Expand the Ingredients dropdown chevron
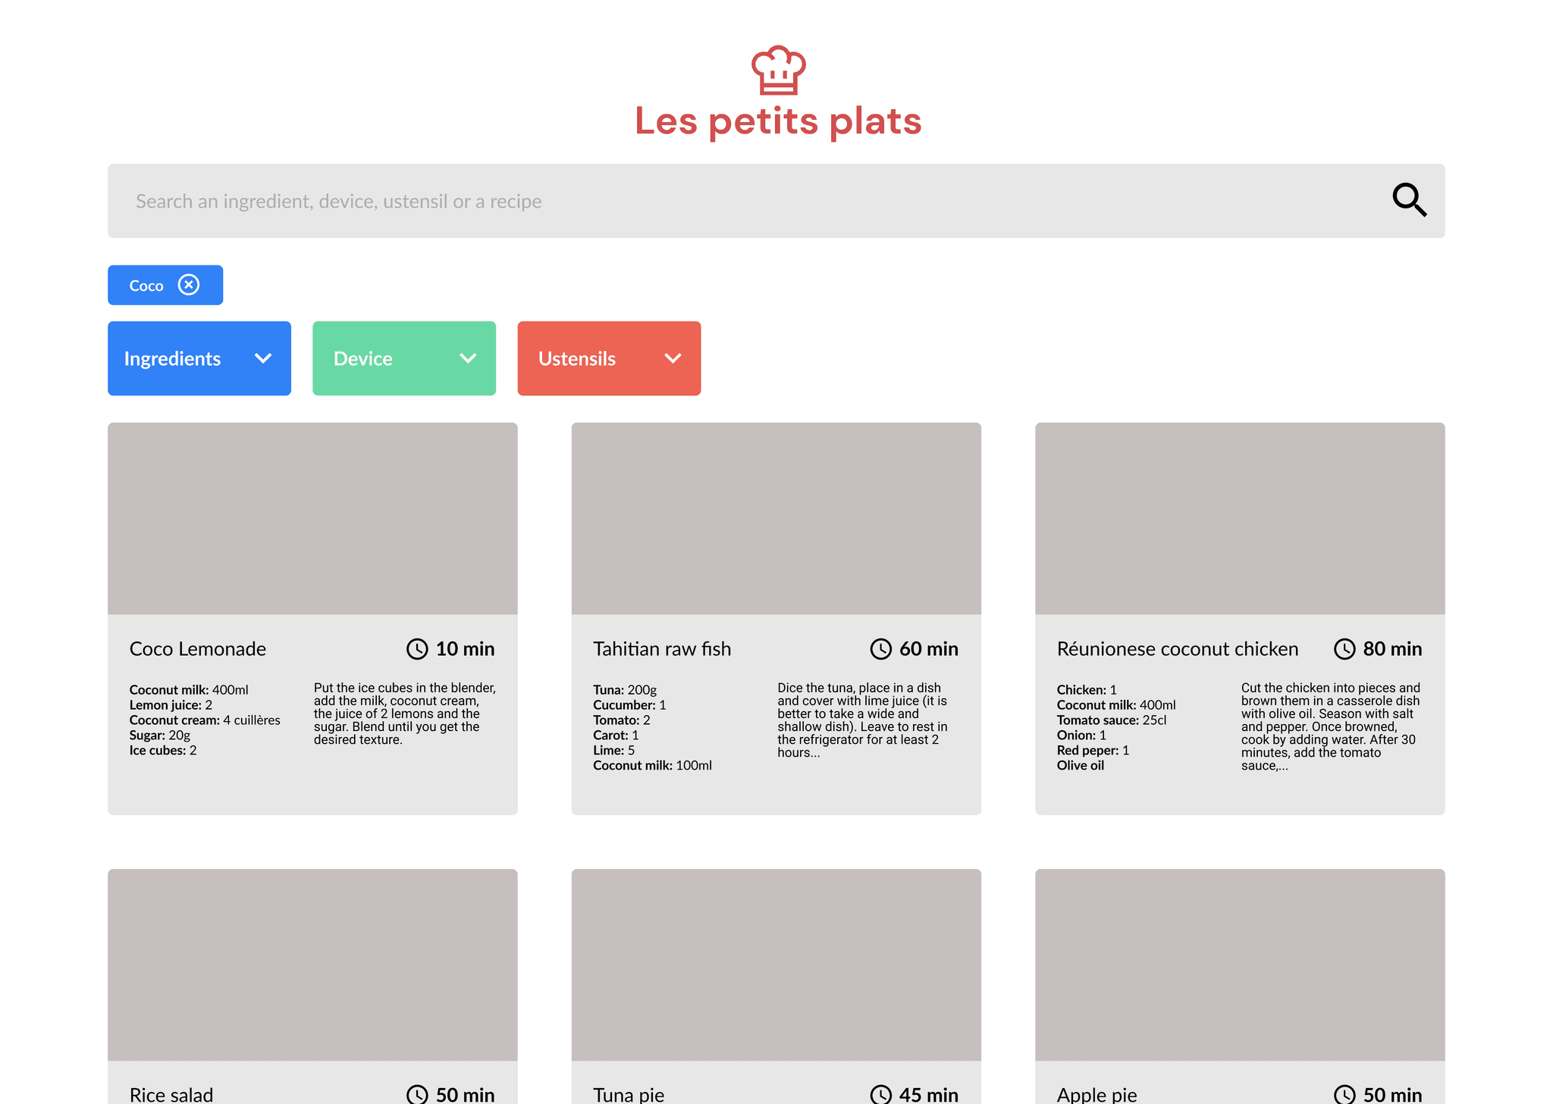Image resolution: width=1553 pixels, height=1104 pixels. (263, 359)
